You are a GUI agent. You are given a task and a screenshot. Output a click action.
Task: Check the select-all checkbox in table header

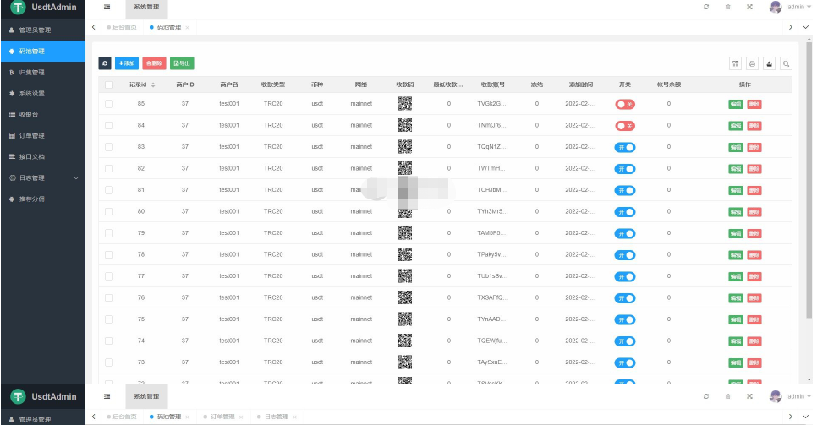(x=109, y=84)
